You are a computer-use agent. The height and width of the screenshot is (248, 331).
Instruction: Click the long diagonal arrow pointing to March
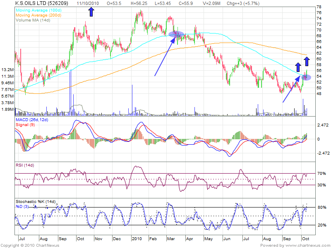(x=165, y=56)
